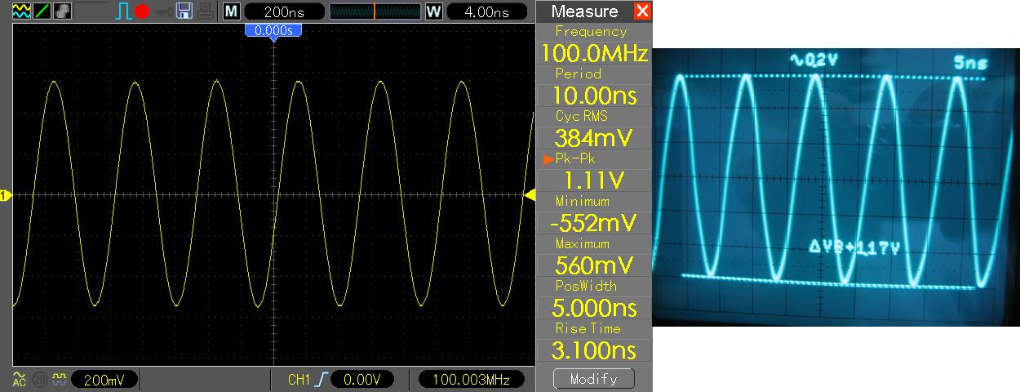Click the blue pulse trigger icon
The width and height of the screenshot is (1020, 392).
click(x=123, y=11)
